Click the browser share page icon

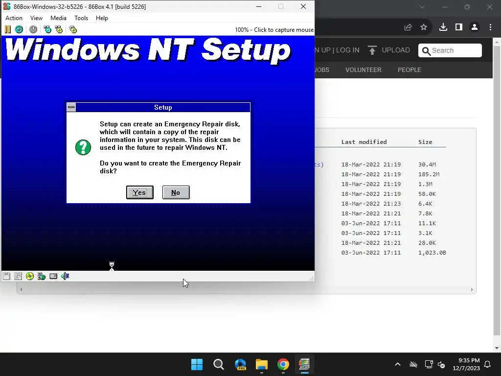pyautogui.click(x=408, y=27)
